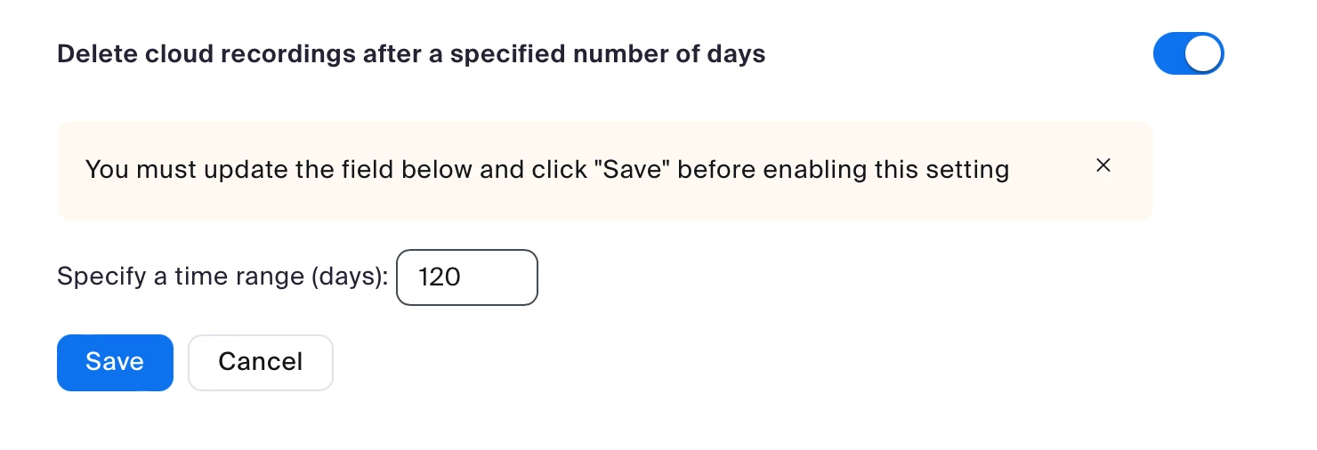Place cursor in the 120 text box
This screenshot has height=450, width=1317.
tap(467, 277)
